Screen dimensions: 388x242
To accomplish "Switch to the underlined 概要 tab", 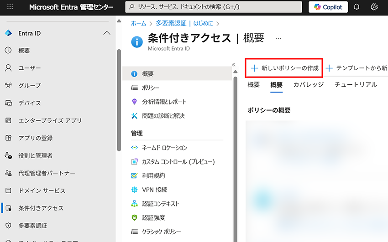I will tap(277, 85).
